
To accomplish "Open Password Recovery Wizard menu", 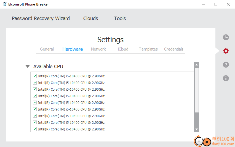I will pyautogui.click(x=41, y=19).
